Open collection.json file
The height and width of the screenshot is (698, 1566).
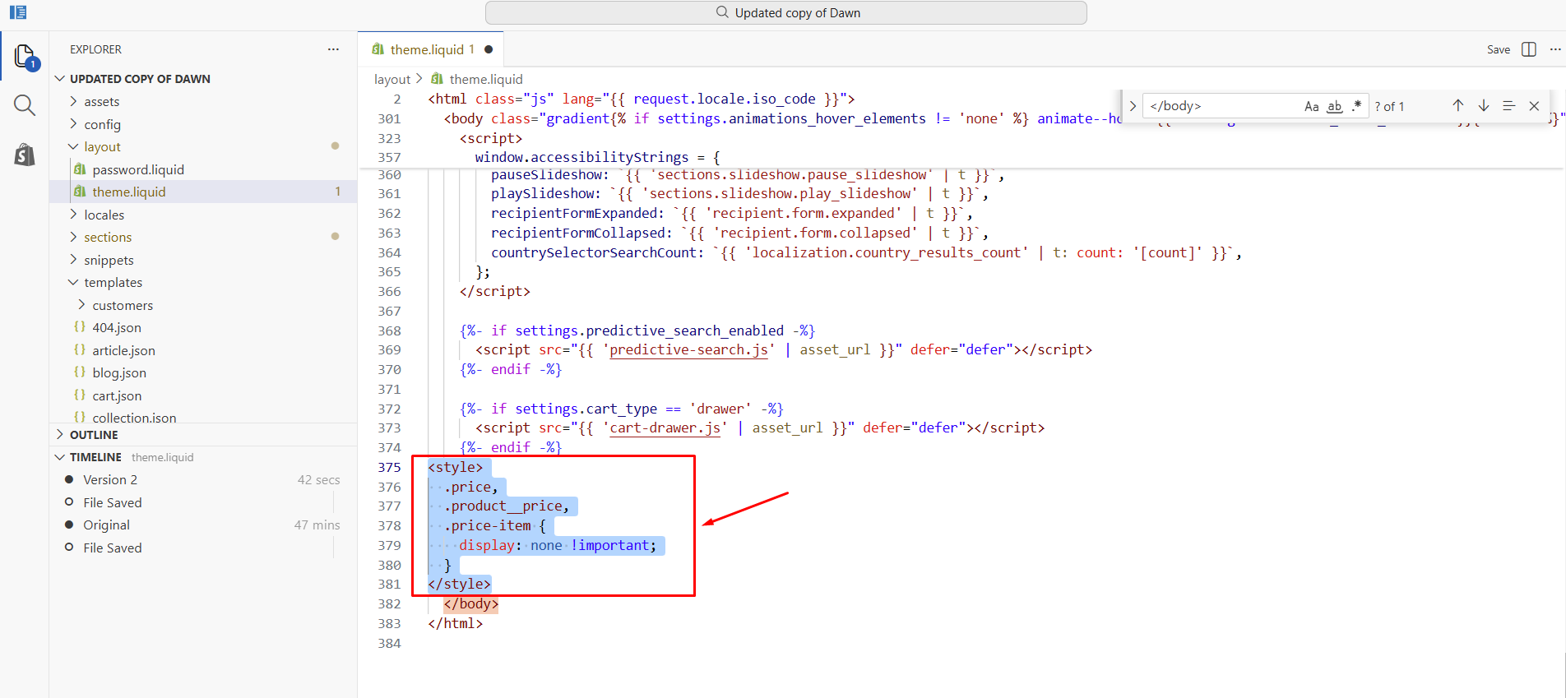134,416
